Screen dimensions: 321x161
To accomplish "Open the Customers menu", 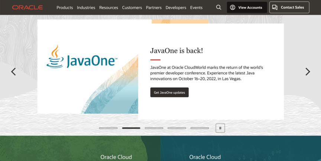I will click(132, 7).
